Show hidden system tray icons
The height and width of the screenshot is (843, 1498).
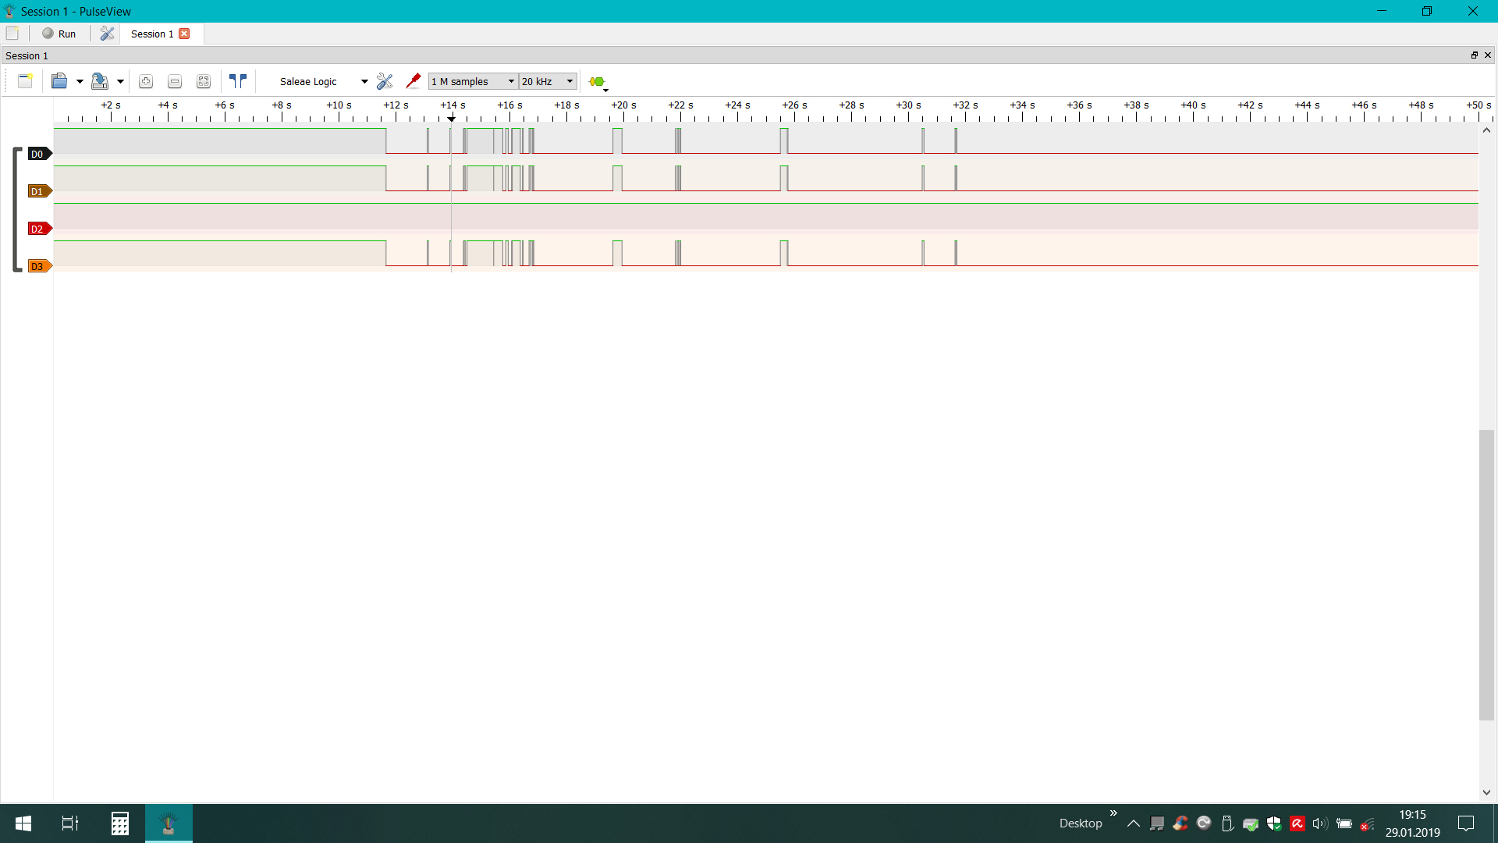[1134, 823]
